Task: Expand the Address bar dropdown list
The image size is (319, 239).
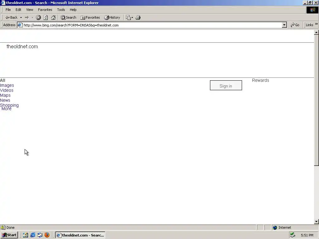Action: click(284, 25)
